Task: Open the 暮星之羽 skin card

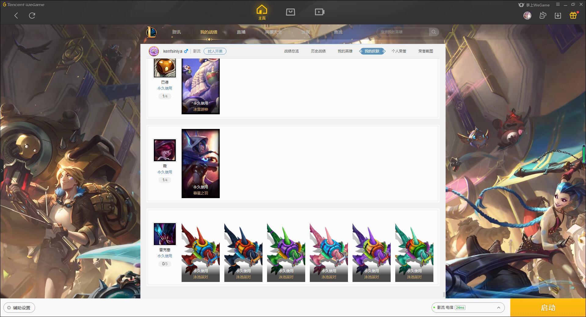Action: click(x=201, y=163)
